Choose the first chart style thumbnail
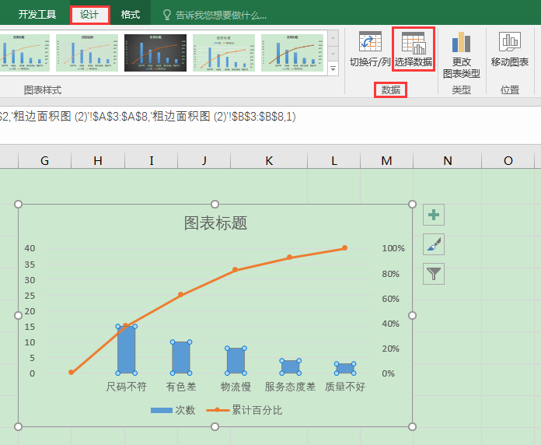 click(25, 53)
